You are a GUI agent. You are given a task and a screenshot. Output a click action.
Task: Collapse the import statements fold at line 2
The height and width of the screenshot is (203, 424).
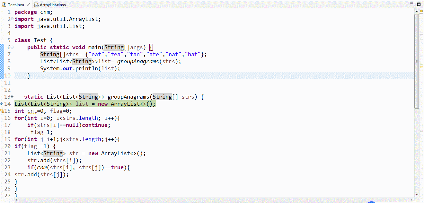tap(12, 19)
